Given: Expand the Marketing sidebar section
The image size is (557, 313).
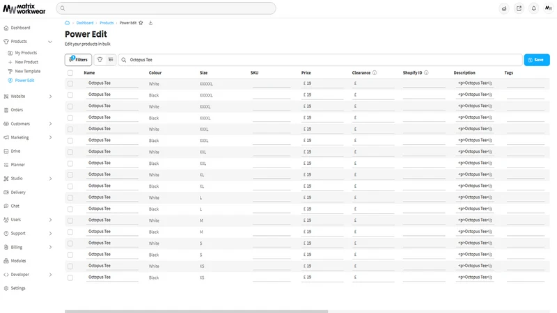Looking at the screenshot, I should (50, 137).
